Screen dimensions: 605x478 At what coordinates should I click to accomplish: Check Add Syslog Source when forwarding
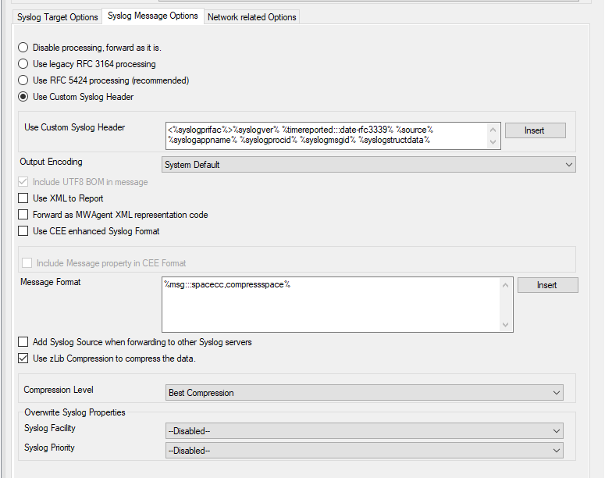point(23,342)
